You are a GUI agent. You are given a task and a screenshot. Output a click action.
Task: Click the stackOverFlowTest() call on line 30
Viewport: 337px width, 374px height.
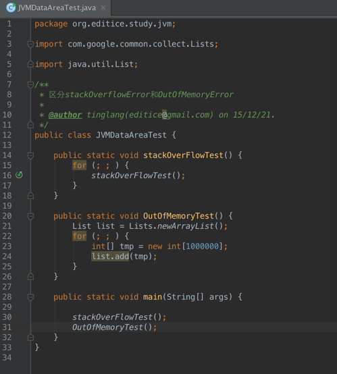coord(117,317)
